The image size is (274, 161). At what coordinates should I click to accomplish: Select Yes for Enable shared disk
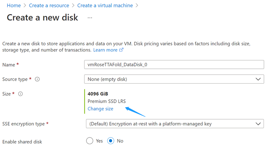click(x=90, y=141)
